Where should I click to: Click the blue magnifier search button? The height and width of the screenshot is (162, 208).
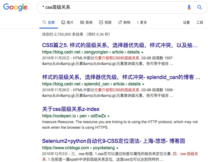[199, 7]
